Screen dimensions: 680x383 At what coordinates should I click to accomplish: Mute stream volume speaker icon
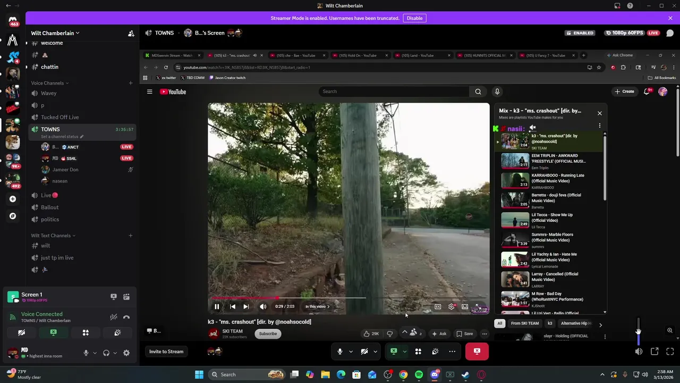(x=639, y=352)
